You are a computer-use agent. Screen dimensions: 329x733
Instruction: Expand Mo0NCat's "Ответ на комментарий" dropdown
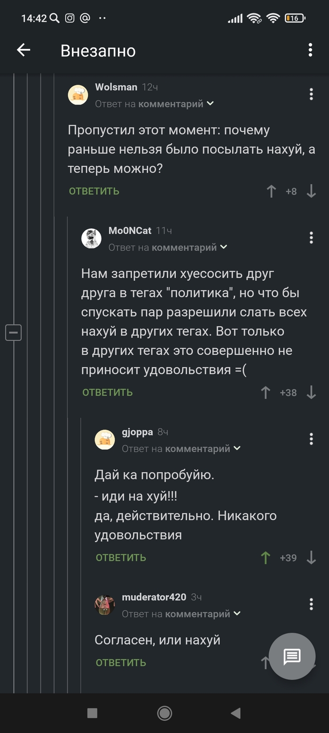[x=224, y=247]
